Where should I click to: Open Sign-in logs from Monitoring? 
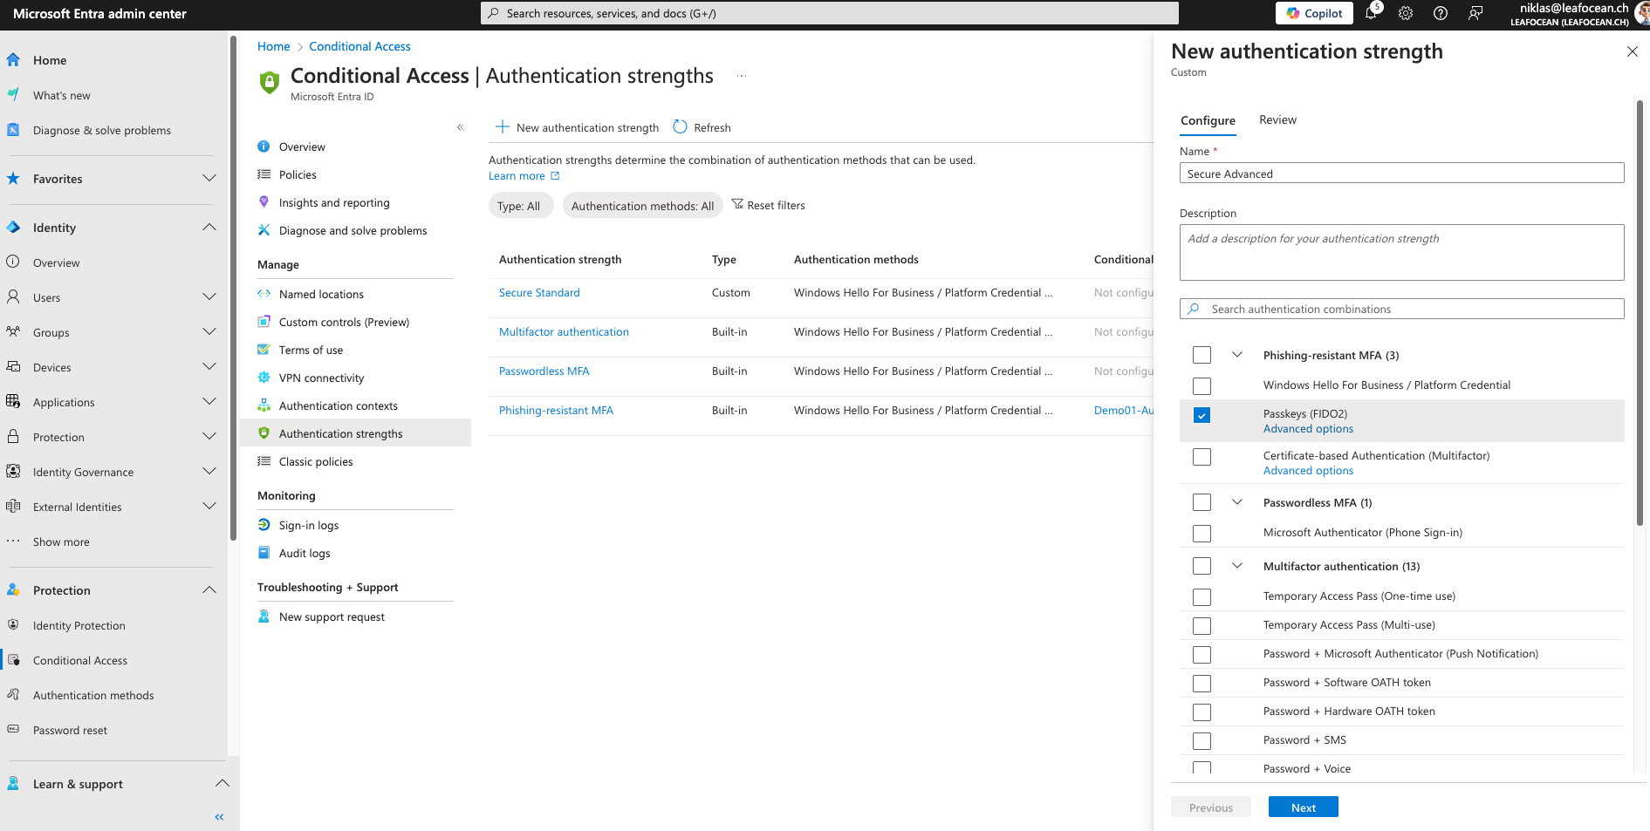tap(309, 525)
